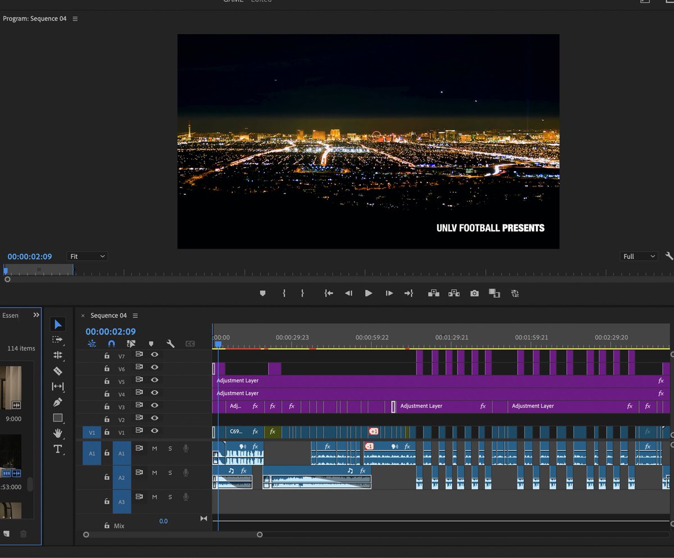Image resolution: width=674 pixels, height=558 pixels.
Task: Select the Slip tool
Action: click(58, 387)
